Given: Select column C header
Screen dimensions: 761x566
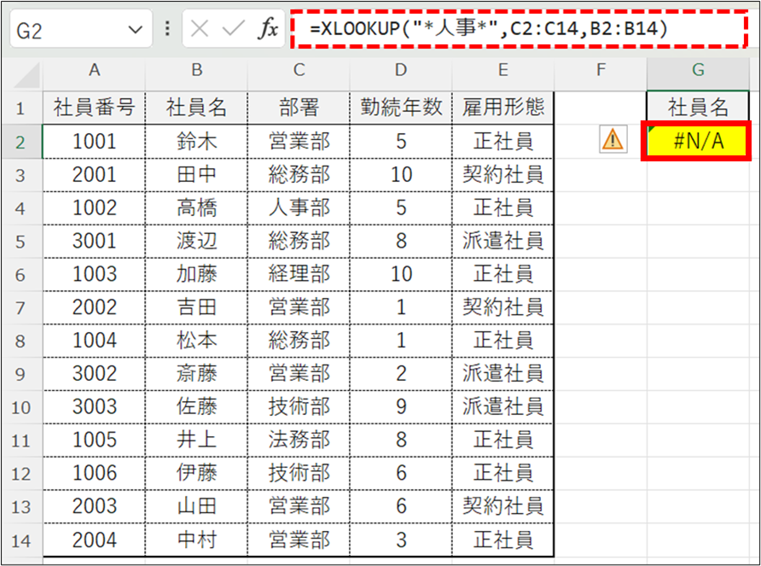Looking at the screenshot, I should [x=299, y=71].
